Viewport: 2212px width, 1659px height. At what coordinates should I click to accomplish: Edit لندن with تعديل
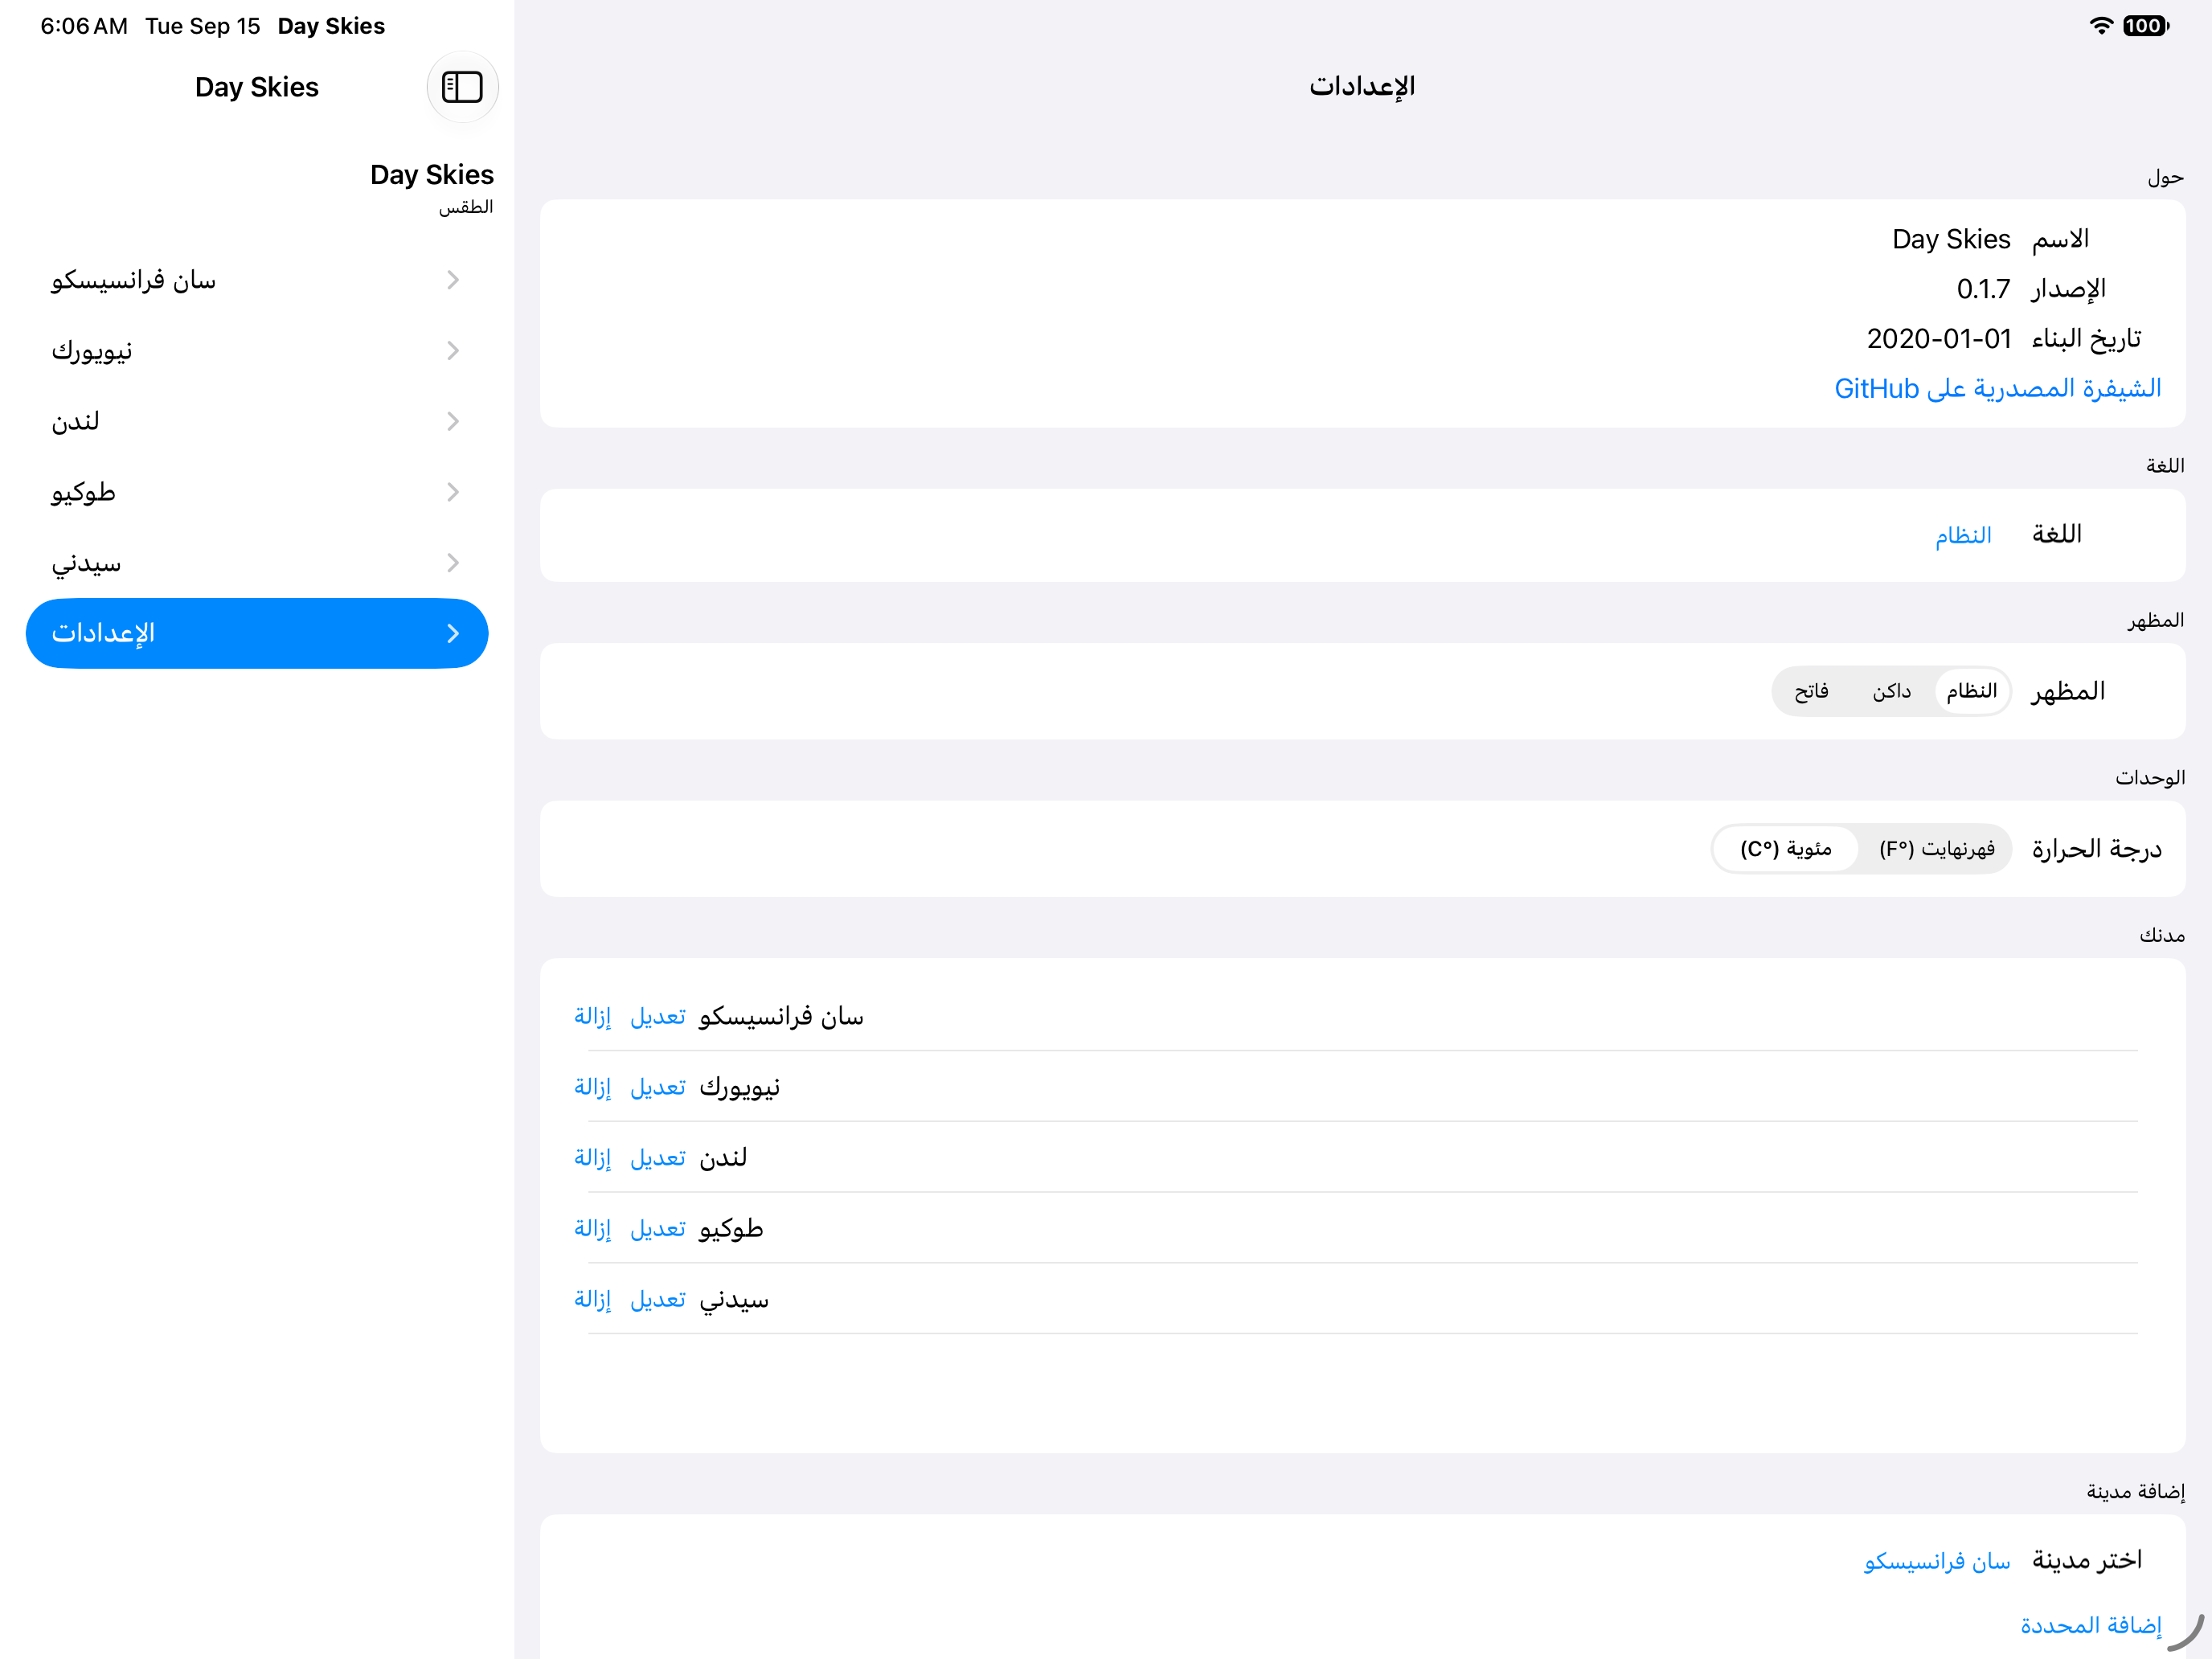(x=658, y=1158)
